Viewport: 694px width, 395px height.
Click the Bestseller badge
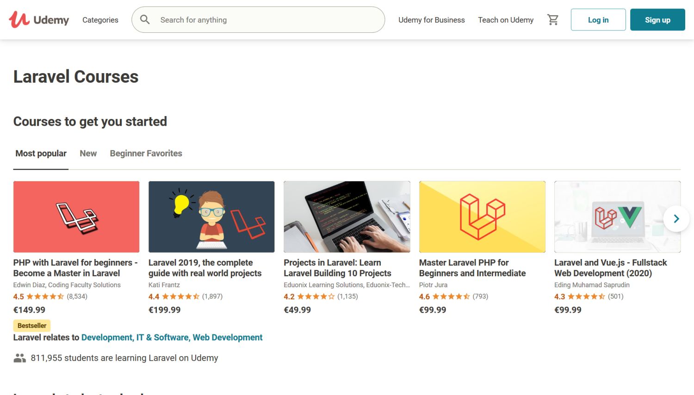point(32,326)
